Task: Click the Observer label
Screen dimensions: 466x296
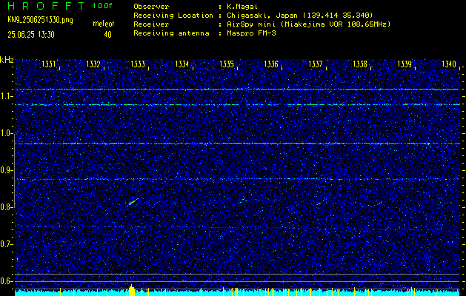Action: [x=151, y=7]
